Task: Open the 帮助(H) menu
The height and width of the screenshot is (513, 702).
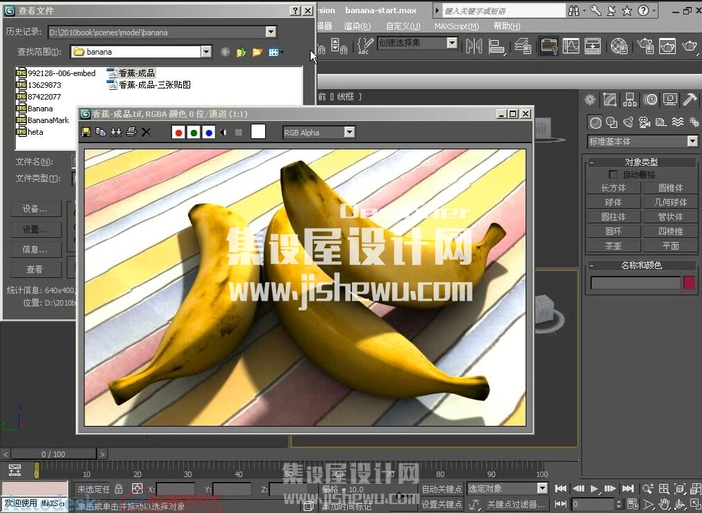Action: pyautogui.click(x=507, y=26)
